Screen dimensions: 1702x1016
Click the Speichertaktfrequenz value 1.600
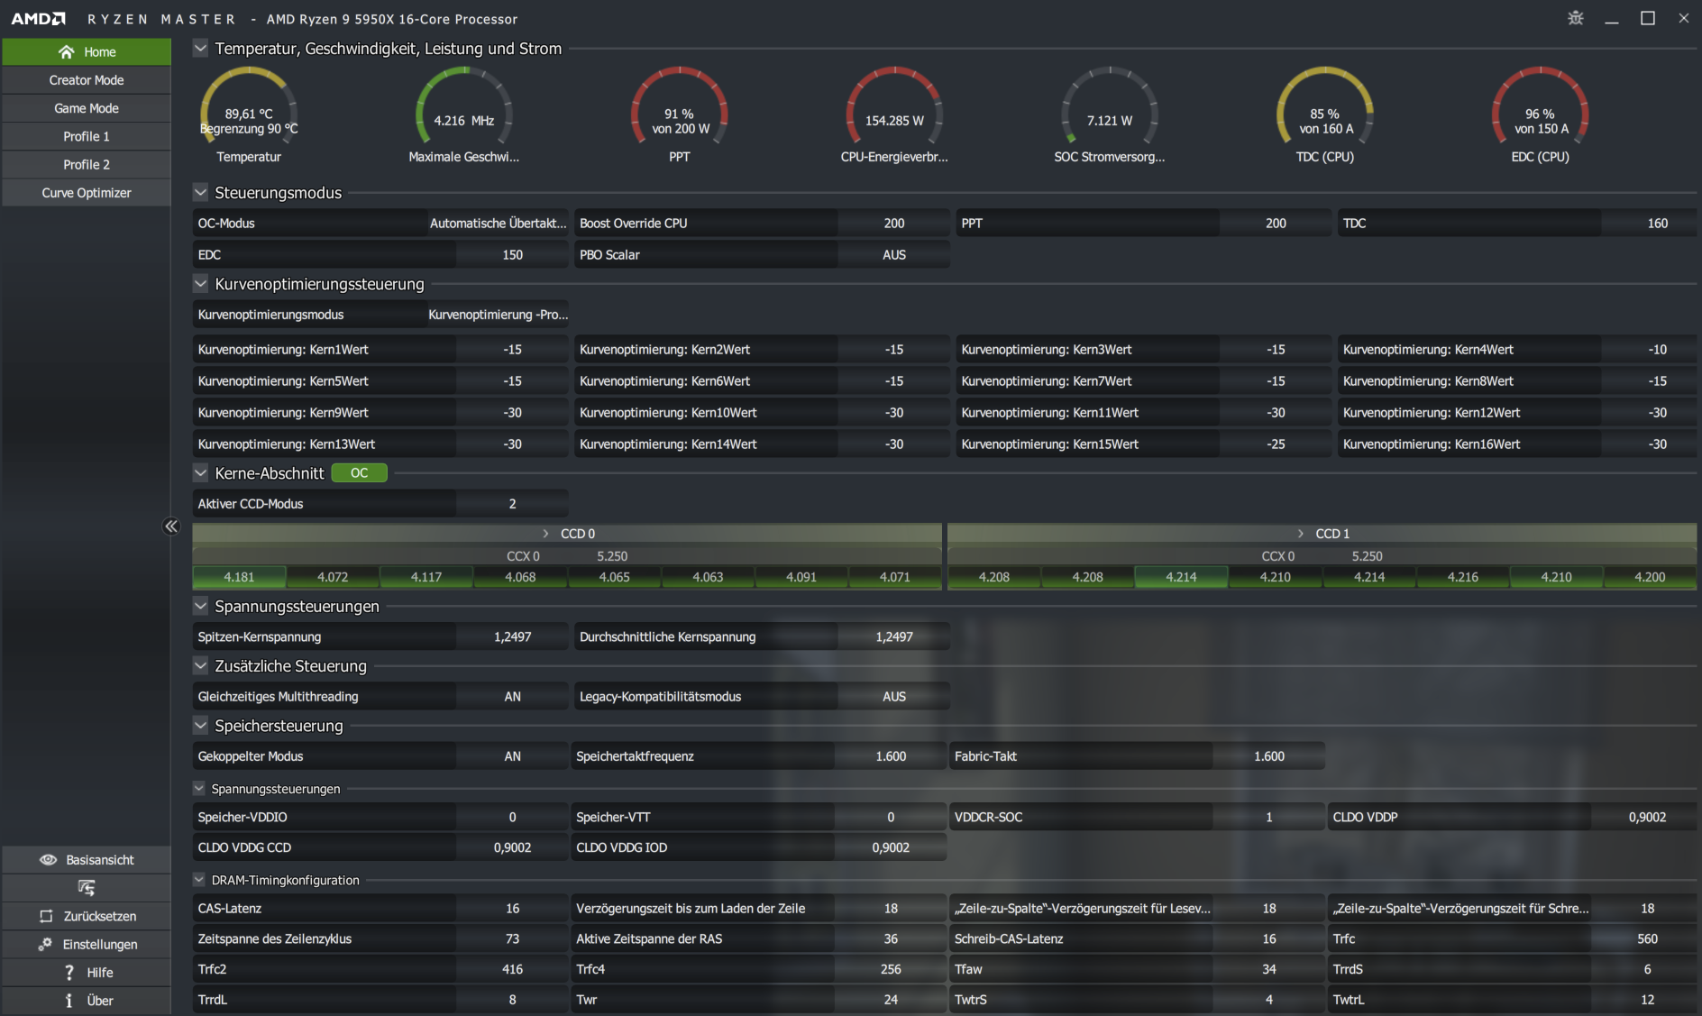click(891, 756)
